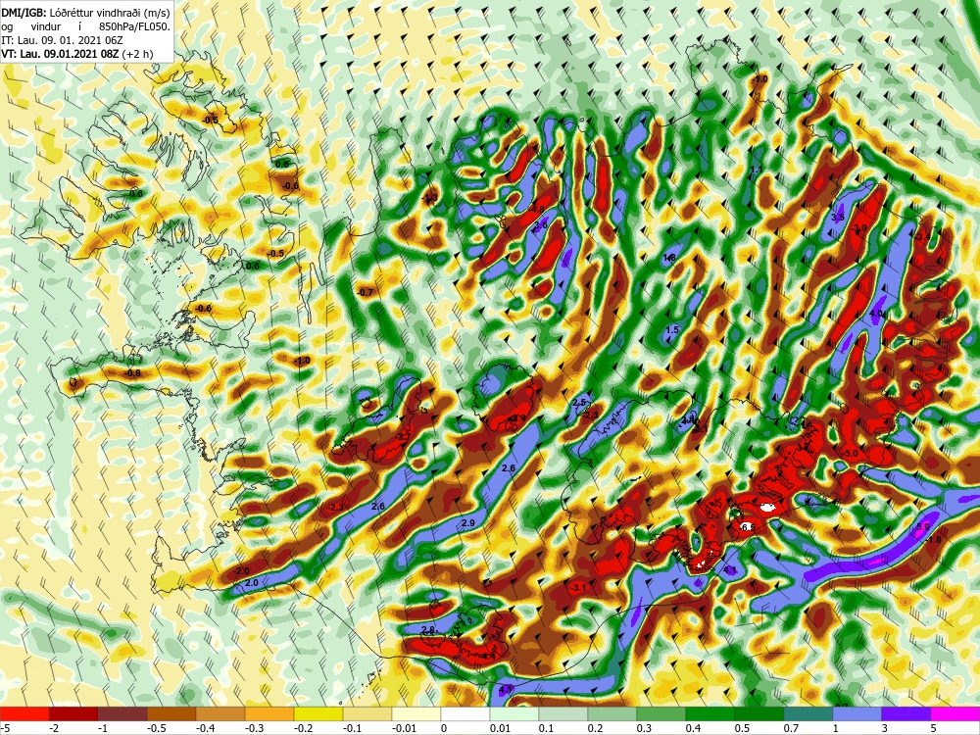Click the yellow legend swatch above -0.2
Viewport: 980px width, 735px height.
point(318,713)
